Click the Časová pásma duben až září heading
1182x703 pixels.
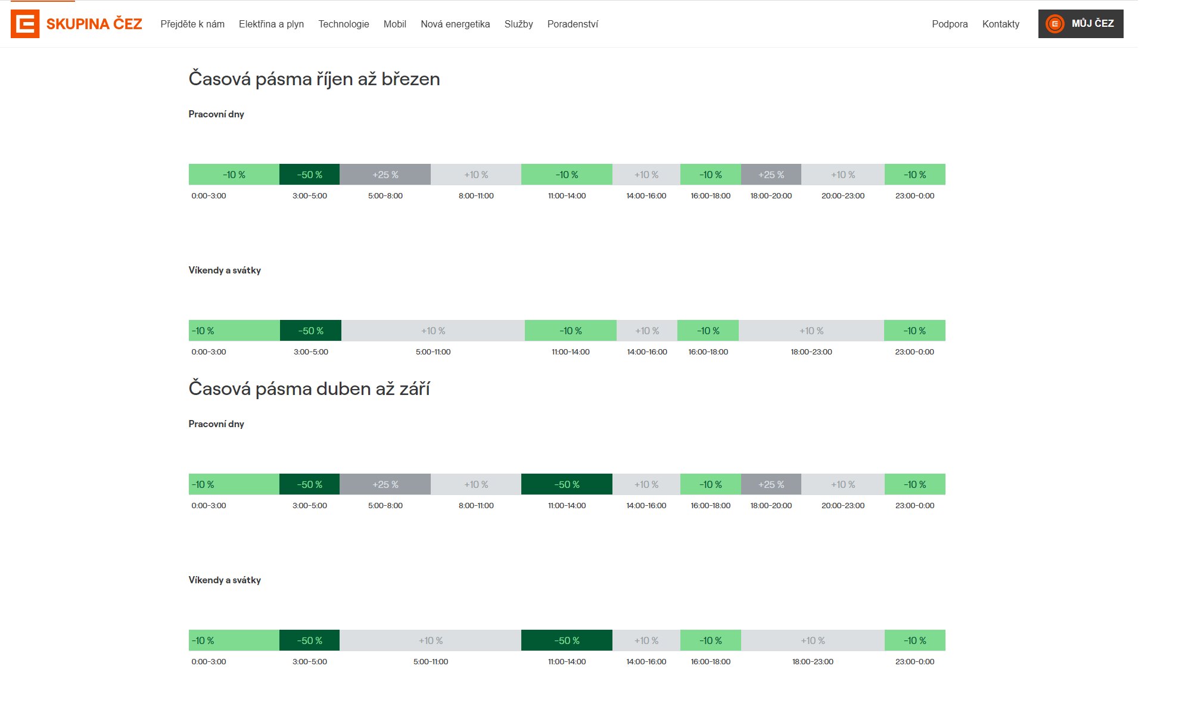tap(309, 388)
